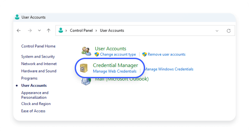
Task: Click shield icon beside Change account type
Action: coord(97,54)
